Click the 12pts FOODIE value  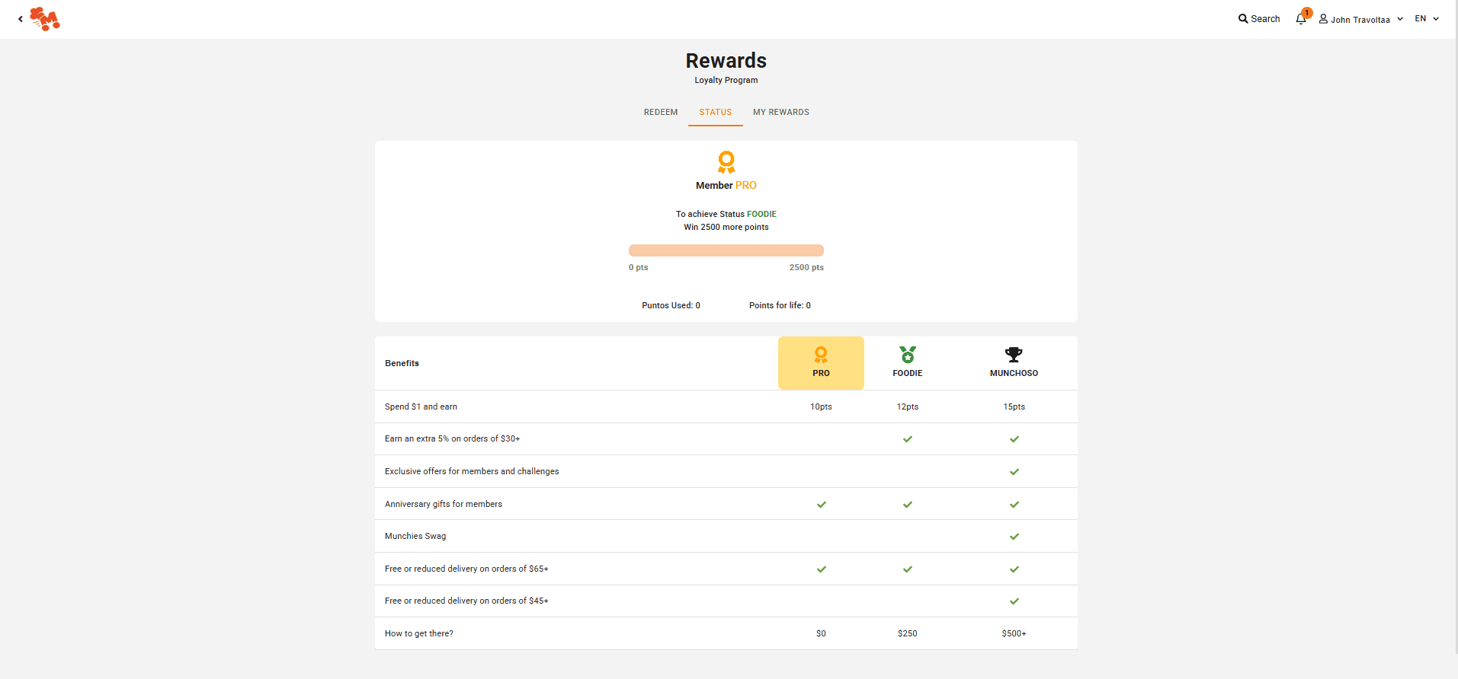click(908, 406)
